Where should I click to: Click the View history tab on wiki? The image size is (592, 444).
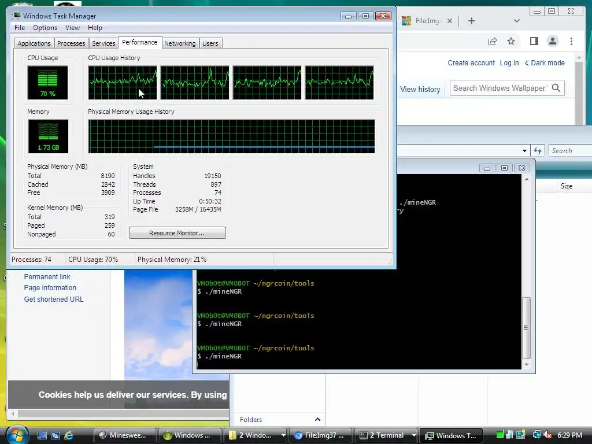(x=420, y=89)
